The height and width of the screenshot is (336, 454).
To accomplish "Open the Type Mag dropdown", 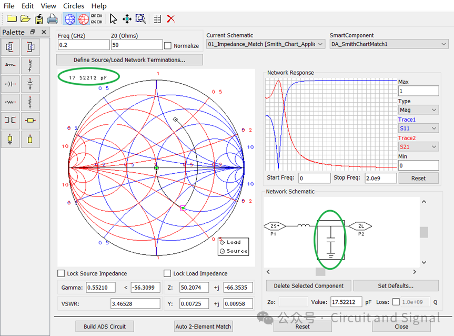I will [x=418, y=110].
